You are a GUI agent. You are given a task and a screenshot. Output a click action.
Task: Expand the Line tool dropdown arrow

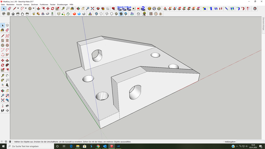[x=18, y=8]
